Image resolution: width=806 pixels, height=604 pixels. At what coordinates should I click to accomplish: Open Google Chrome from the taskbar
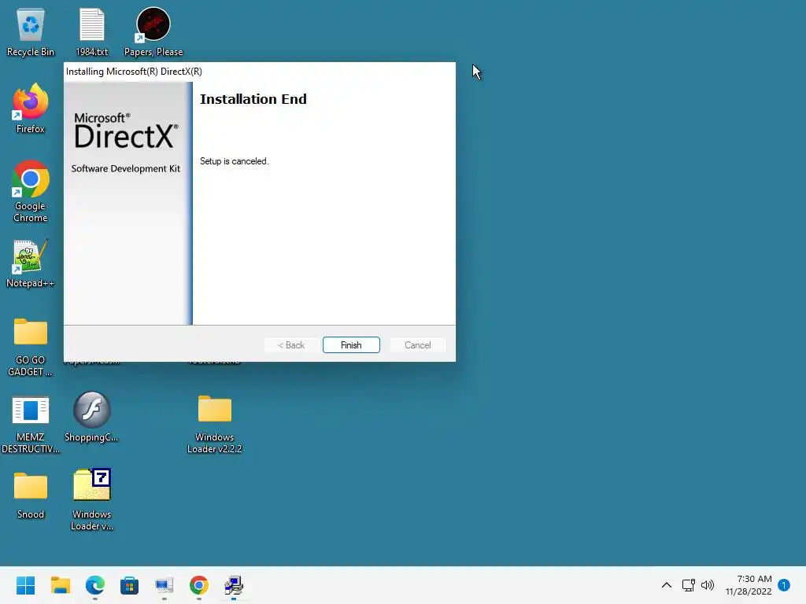pyautogui.click(x=199, y=585)
